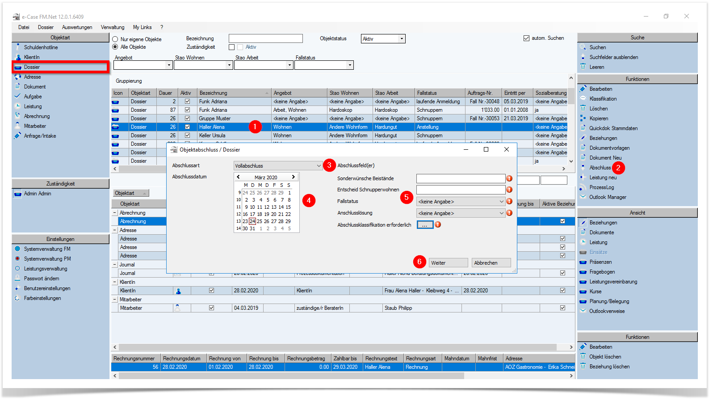Select Aufgabe in the Objektart list
This screenshot has height=401, width=713.
coord(33,97)
